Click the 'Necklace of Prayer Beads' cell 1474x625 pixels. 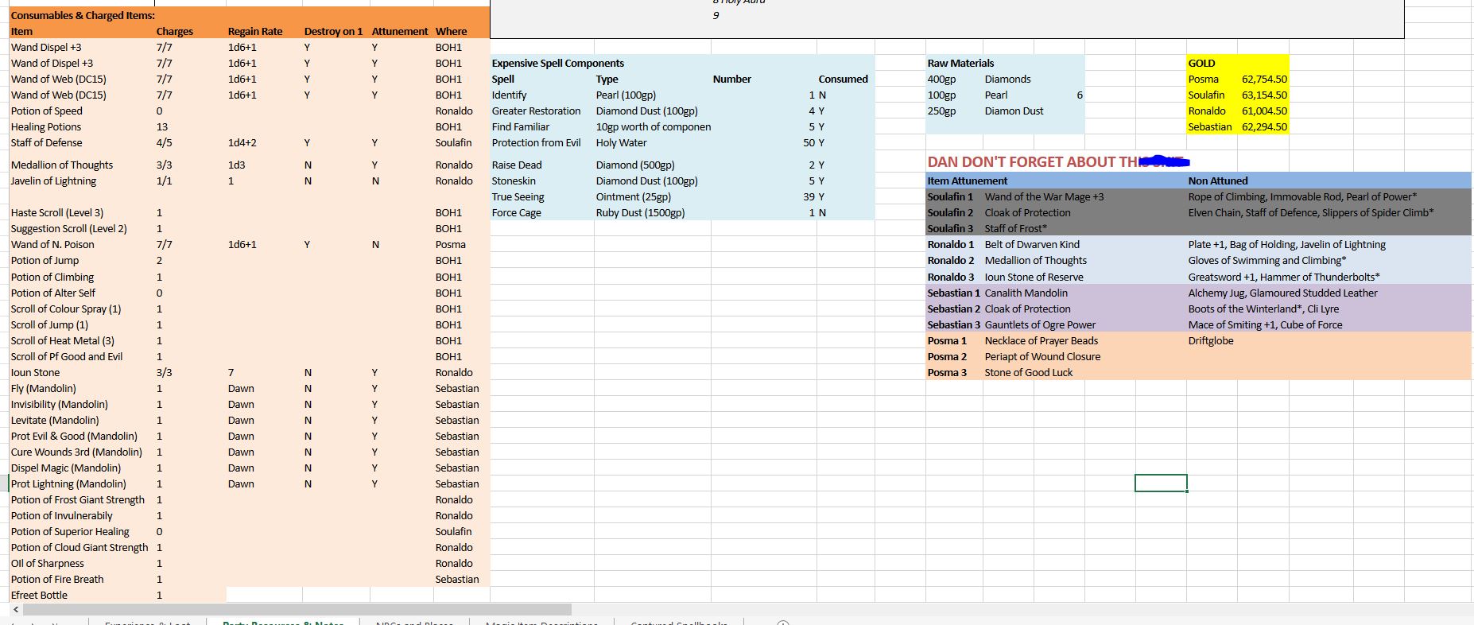1041,340
